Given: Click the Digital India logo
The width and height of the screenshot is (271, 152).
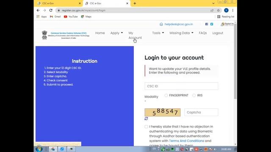Looking at the screenshot, I should (227, 24).
